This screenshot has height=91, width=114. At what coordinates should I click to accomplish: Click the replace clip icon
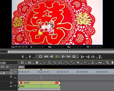[60, 63]
